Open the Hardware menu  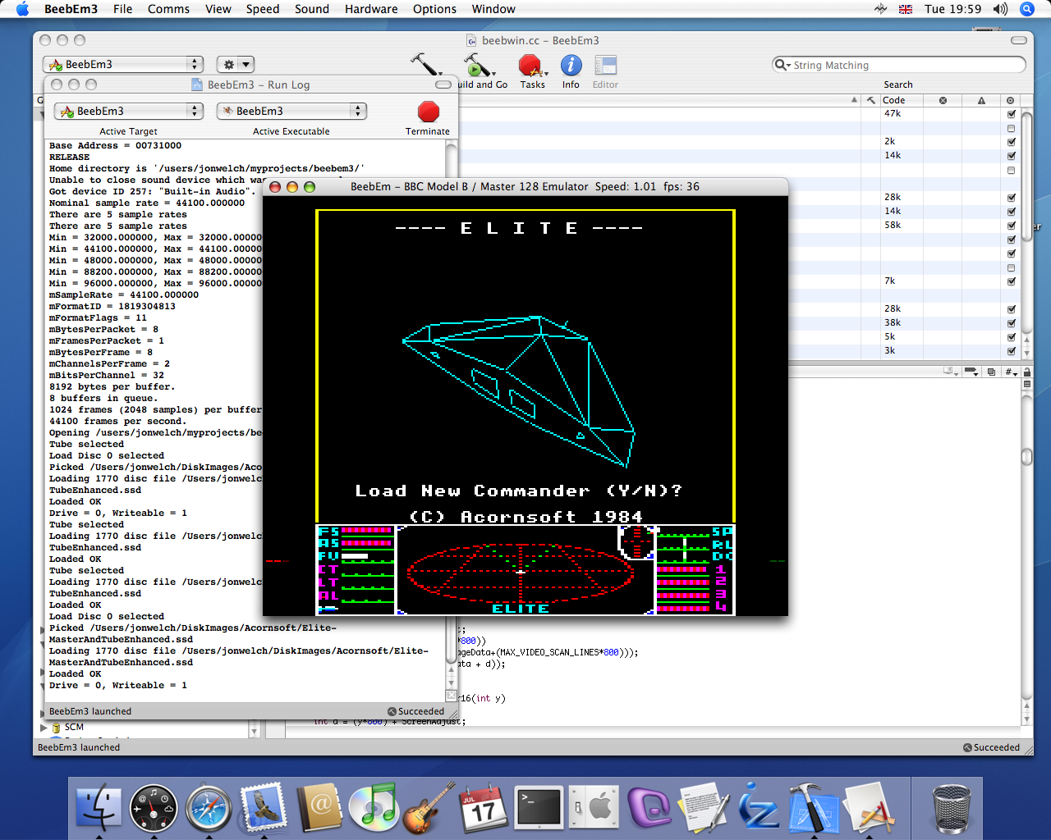point(370,9)
